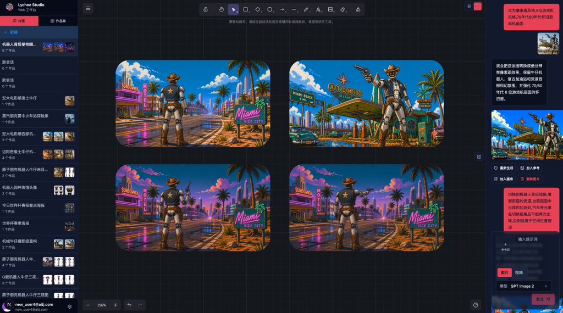This screenshot has width=563, height=313.
Task: Select the Text tool
Action: (x=318, y=9)
